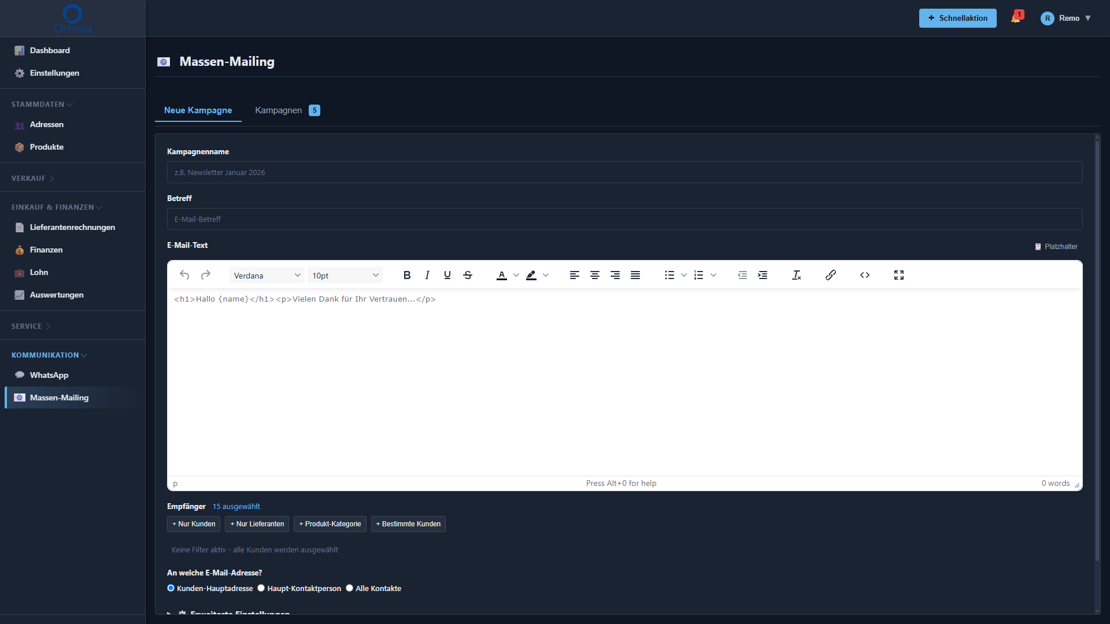Image resolution: width=1110 pixels, height=624 pixels.
Task: Open source code view
Action: pos(865,275)
